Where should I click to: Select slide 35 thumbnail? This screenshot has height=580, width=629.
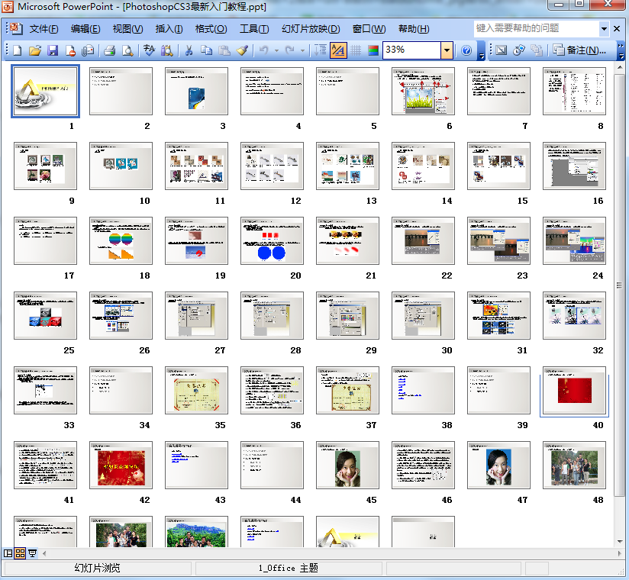click(196, 390)
